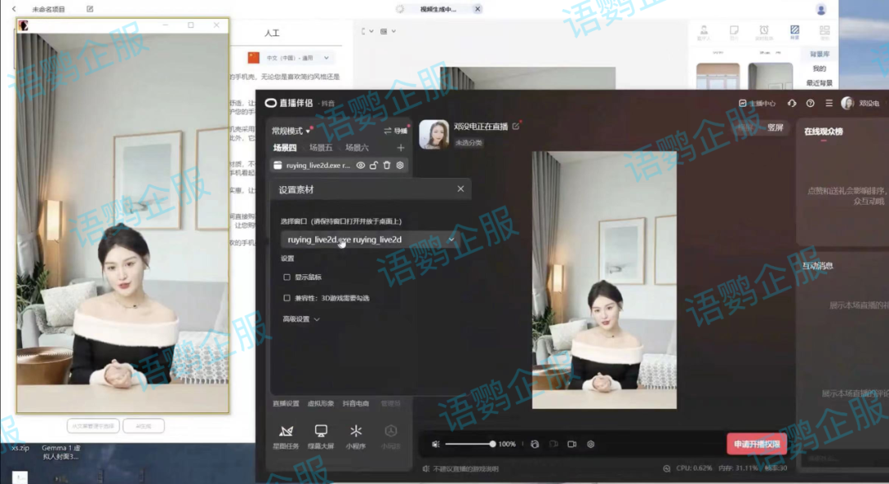The width and height of the screenshot is (889, 484).
Task: Adjust the volume slider at 100%
Action: click(492, 444)
